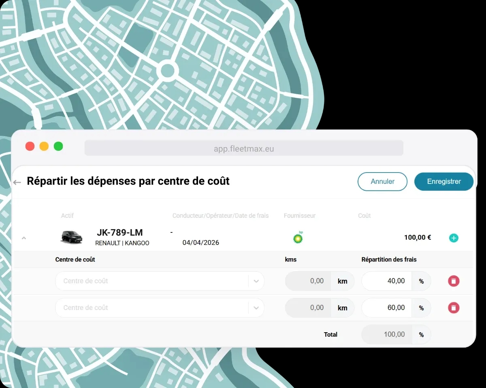This screenshot has width=486, height=388.
Task: Click the dropdown arrow of the 60,00 % row
Action: pyautogui.click(x=256, y=308)
